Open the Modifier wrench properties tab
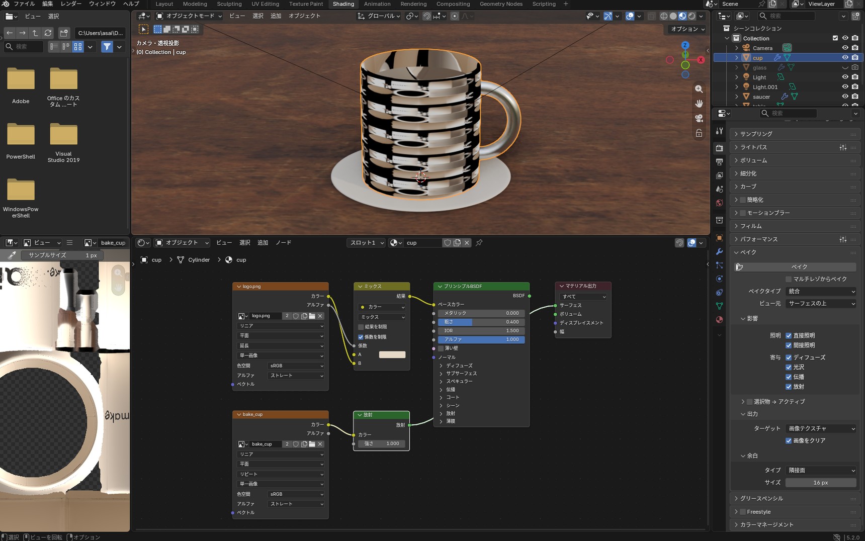Screen dimensions: 865x541 [x=720, y=251]
